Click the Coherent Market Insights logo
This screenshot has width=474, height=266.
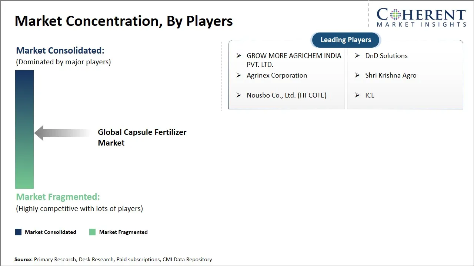click(x=421, y=18)
